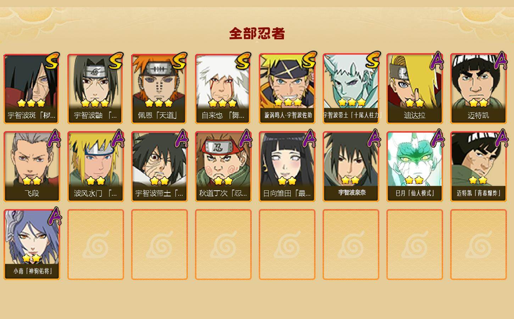Open the 巳月「仙人模式」 card
514x319 pixels.
[x=415, y=167]
